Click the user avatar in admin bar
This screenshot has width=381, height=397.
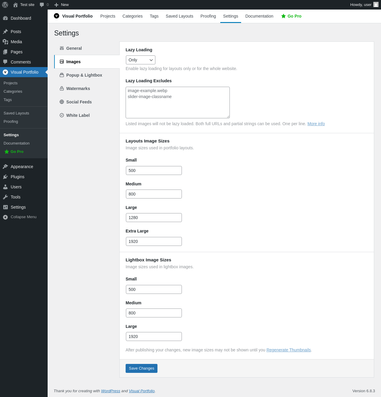pos(376,5)
